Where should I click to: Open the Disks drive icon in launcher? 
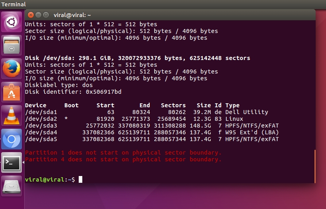[12, 186]
